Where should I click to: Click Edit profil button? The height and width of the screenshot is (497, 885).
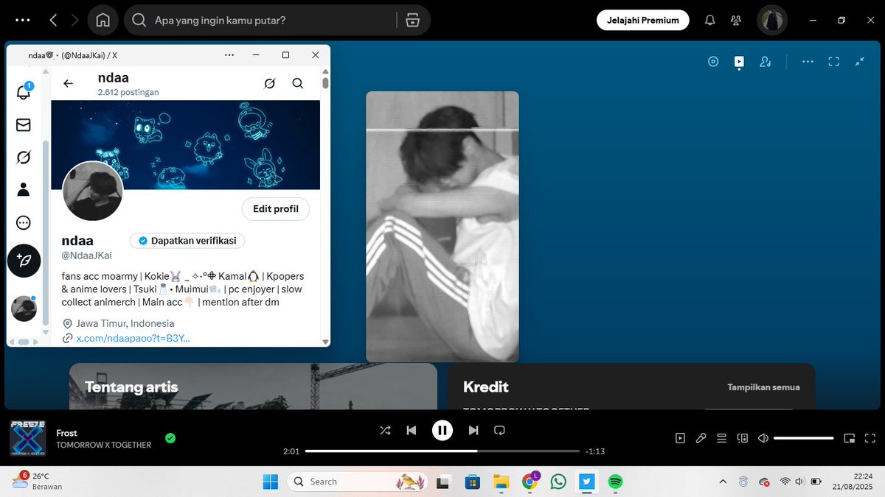coord(276,209)
